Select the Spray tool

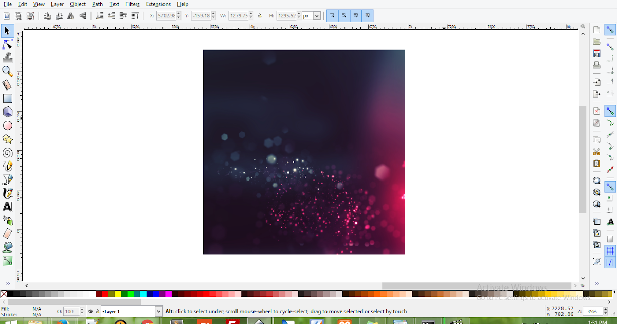8,220
